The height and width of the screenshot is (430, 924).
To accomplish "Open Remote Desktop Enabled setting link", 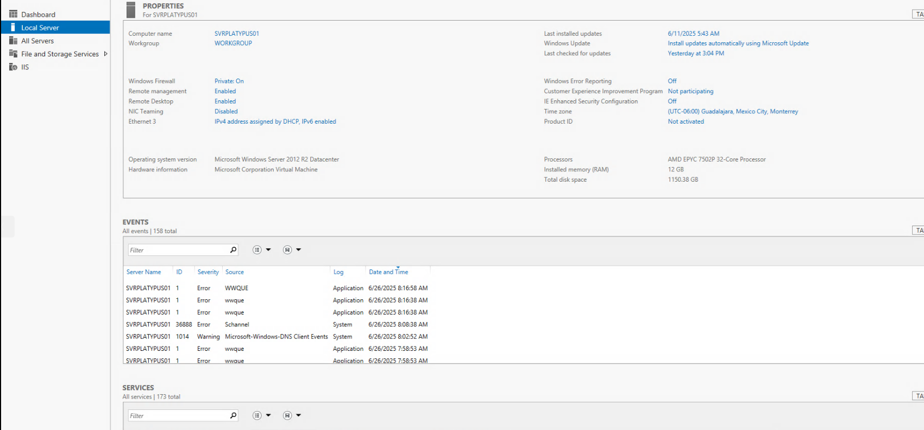I will (225, 101).
